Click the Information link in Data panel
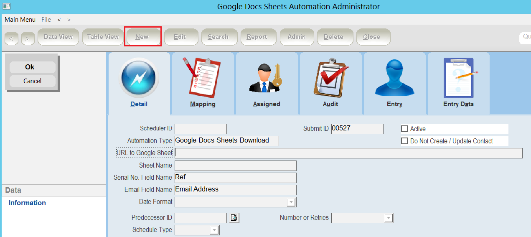531x237 pixels. pos(27,203)
